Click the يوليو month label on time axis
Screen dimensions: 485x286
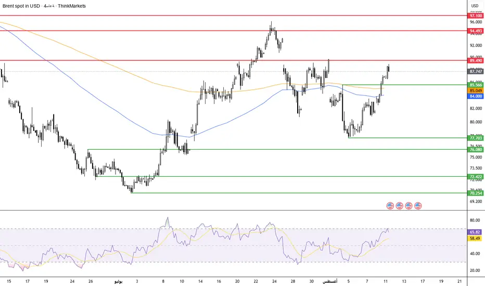[x=119, y=281]
